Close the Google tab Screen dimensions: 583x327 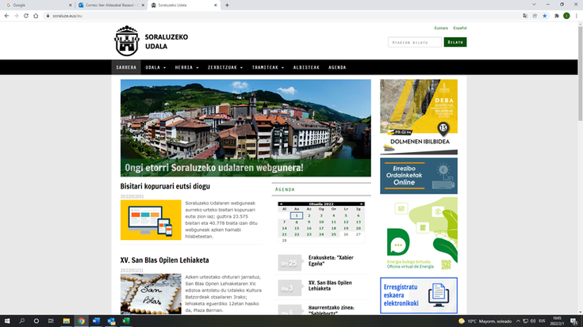[x=71, y=6]
